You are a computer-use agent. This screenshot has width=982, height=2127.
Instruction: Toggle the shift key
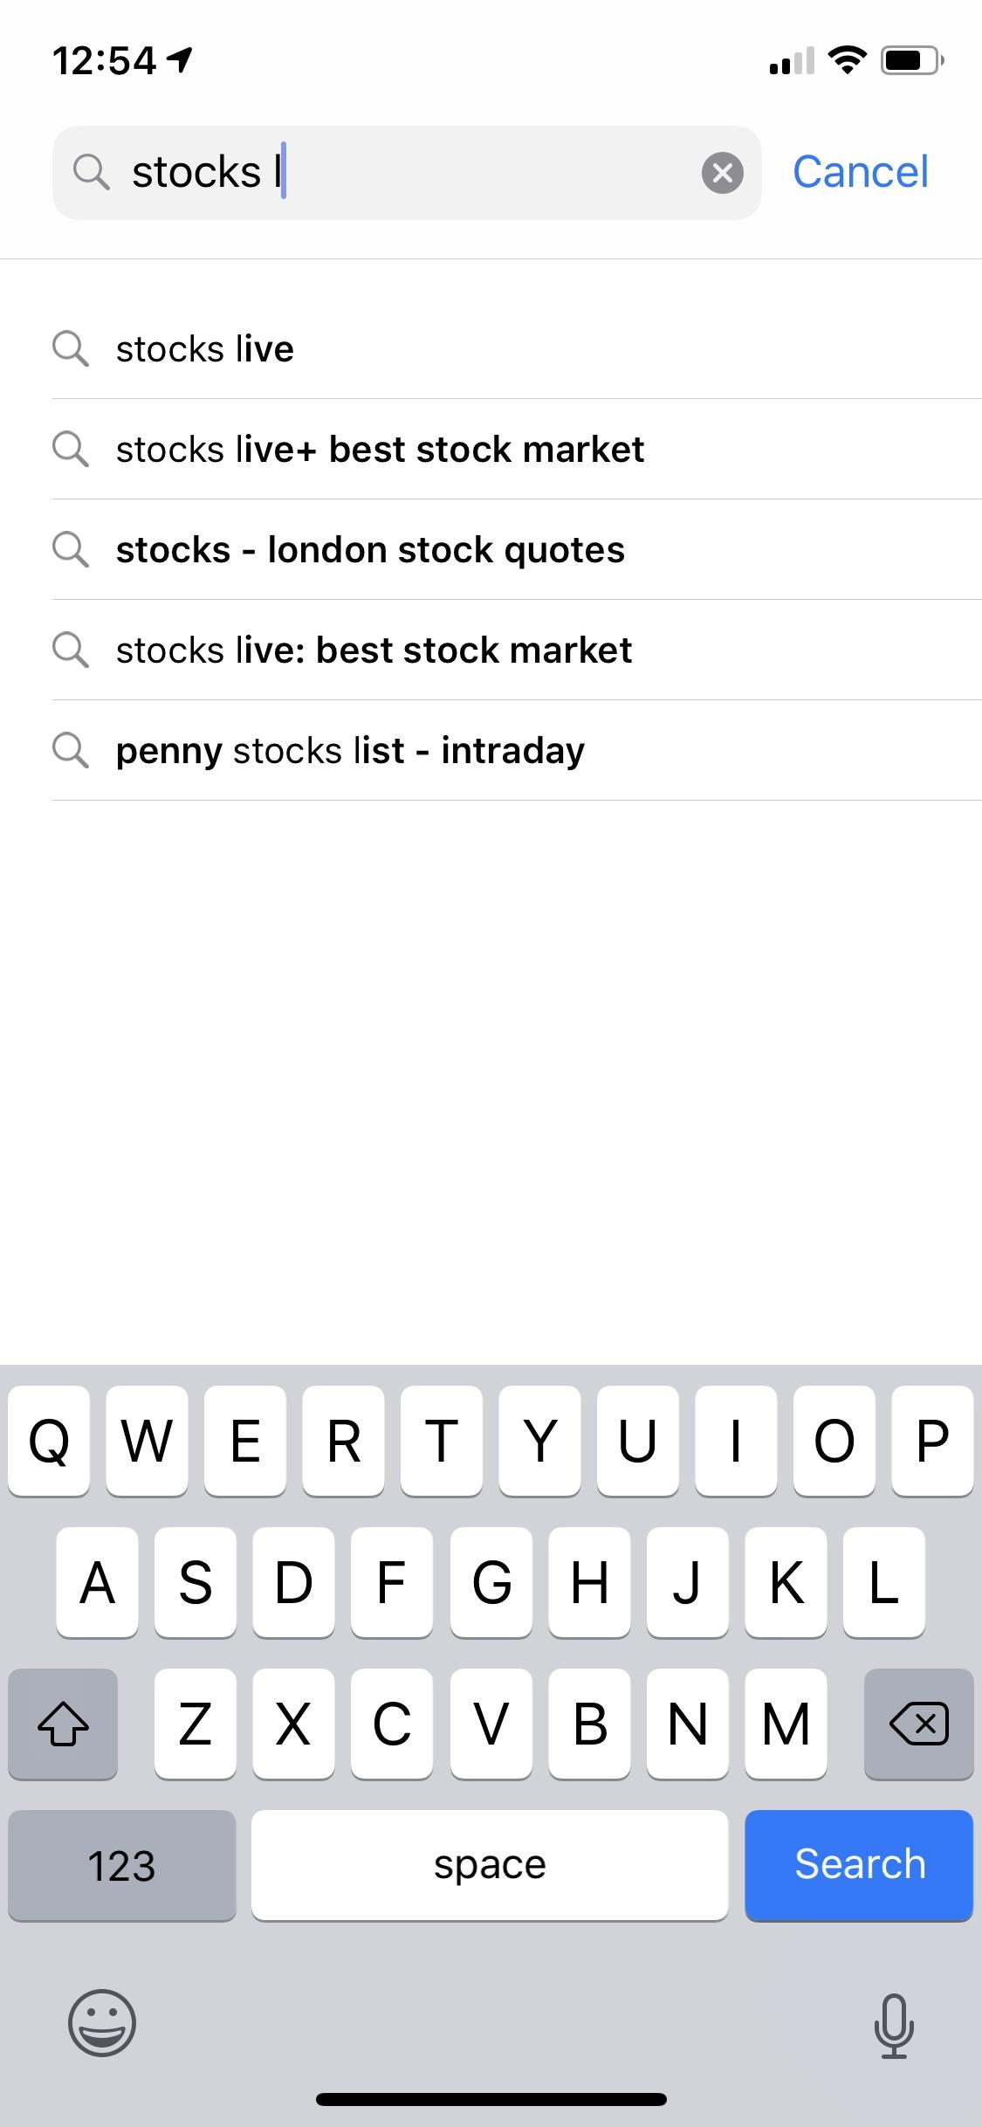pos(63,1724)
